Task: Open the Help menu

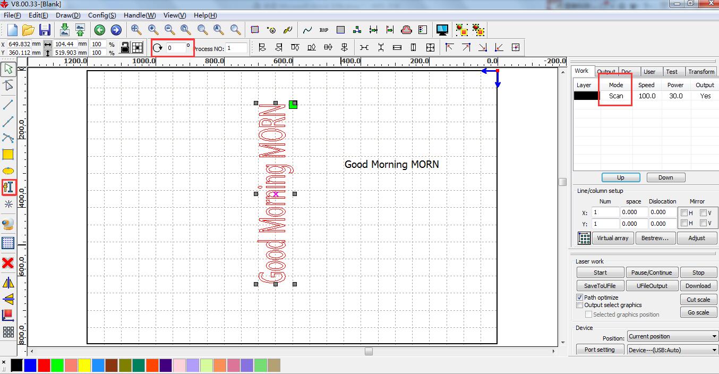Action: click(206, 15)
